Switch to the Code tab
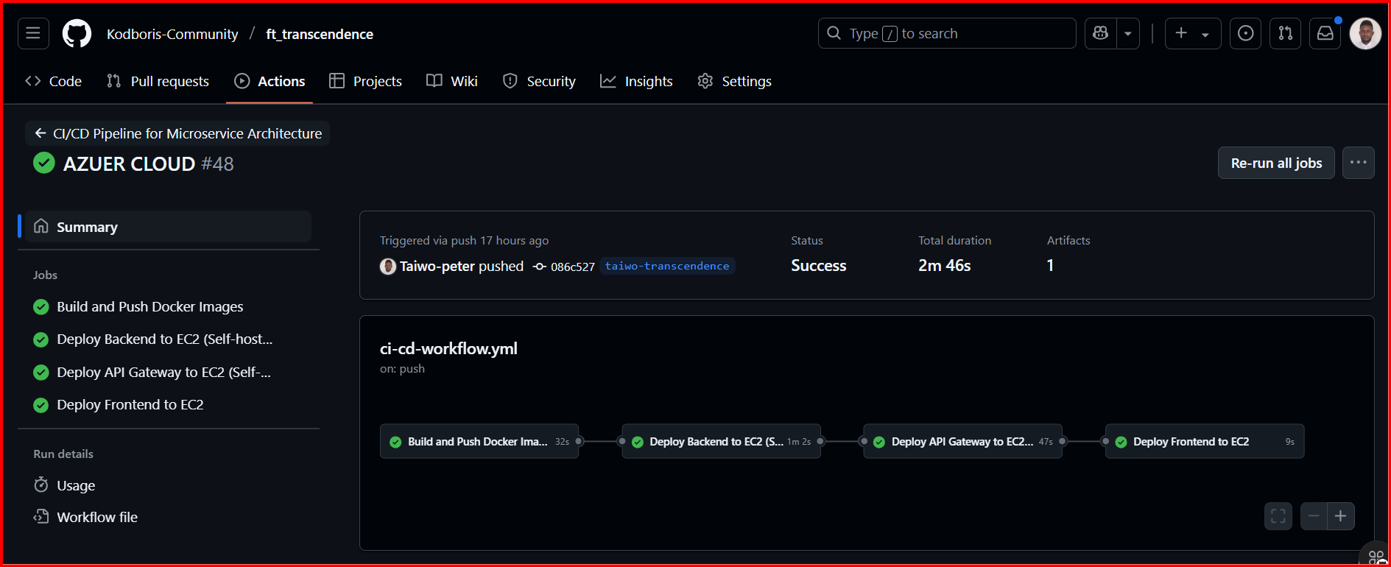This screenshot has height=567, width=1391. 53,81
